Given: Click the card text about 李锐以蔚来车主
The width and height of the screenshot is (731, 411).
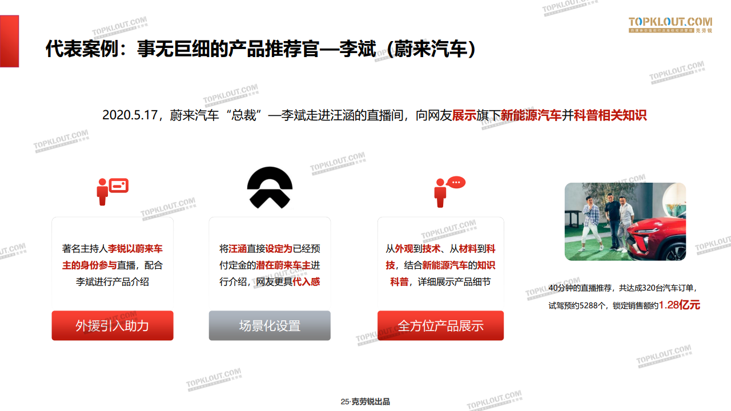Looking at the screenshot, I should 113,265.
